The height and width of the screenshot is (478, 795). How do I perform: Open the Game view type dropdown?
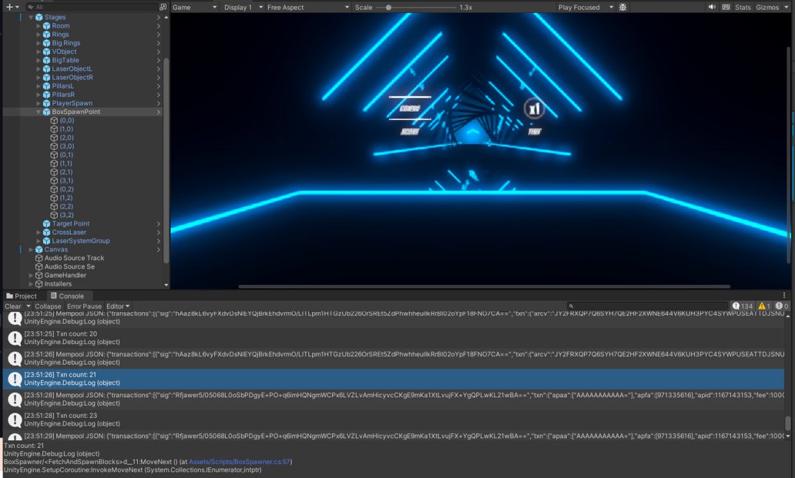click(x=194, y=7)
